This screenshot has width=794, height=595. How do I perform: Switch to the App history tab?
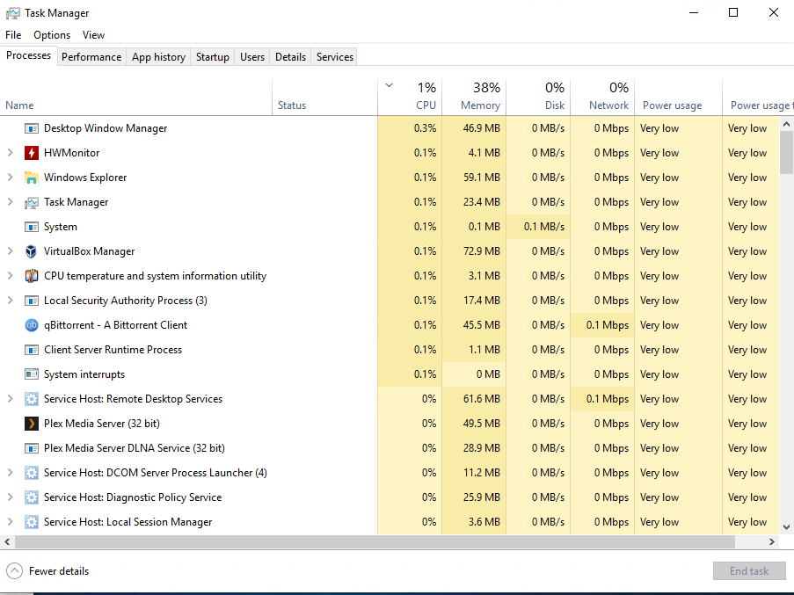click(158, 57)
